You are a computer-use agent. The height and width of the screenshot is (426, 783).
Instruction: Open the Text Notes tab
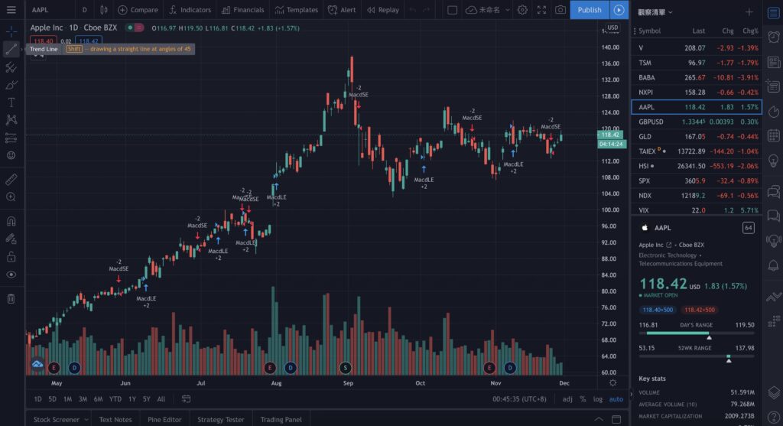coord(115,420)
